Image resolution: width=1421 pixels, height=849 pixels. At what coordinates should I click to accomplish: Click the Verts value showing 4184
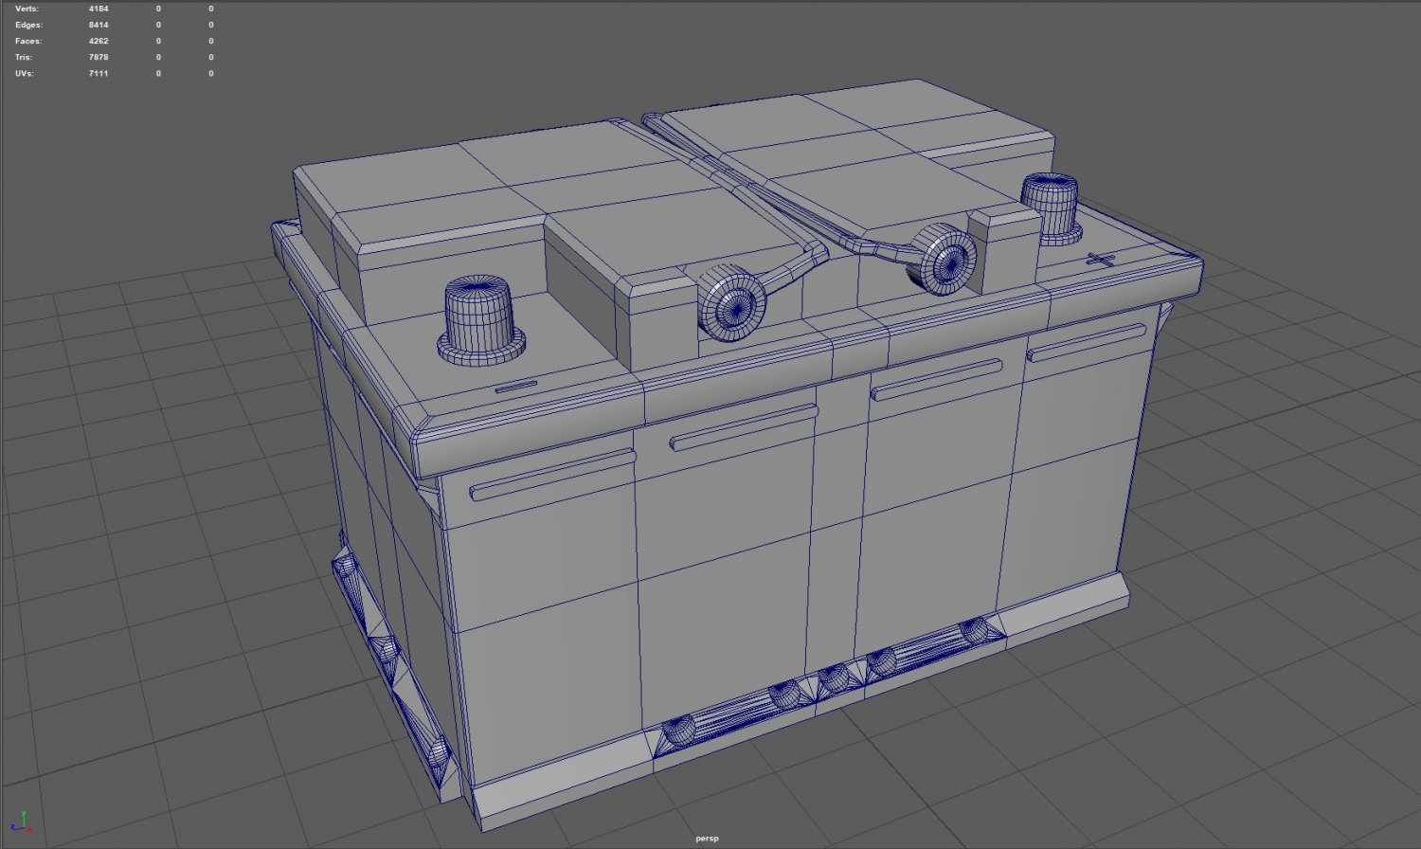click(x=98, y=9)
